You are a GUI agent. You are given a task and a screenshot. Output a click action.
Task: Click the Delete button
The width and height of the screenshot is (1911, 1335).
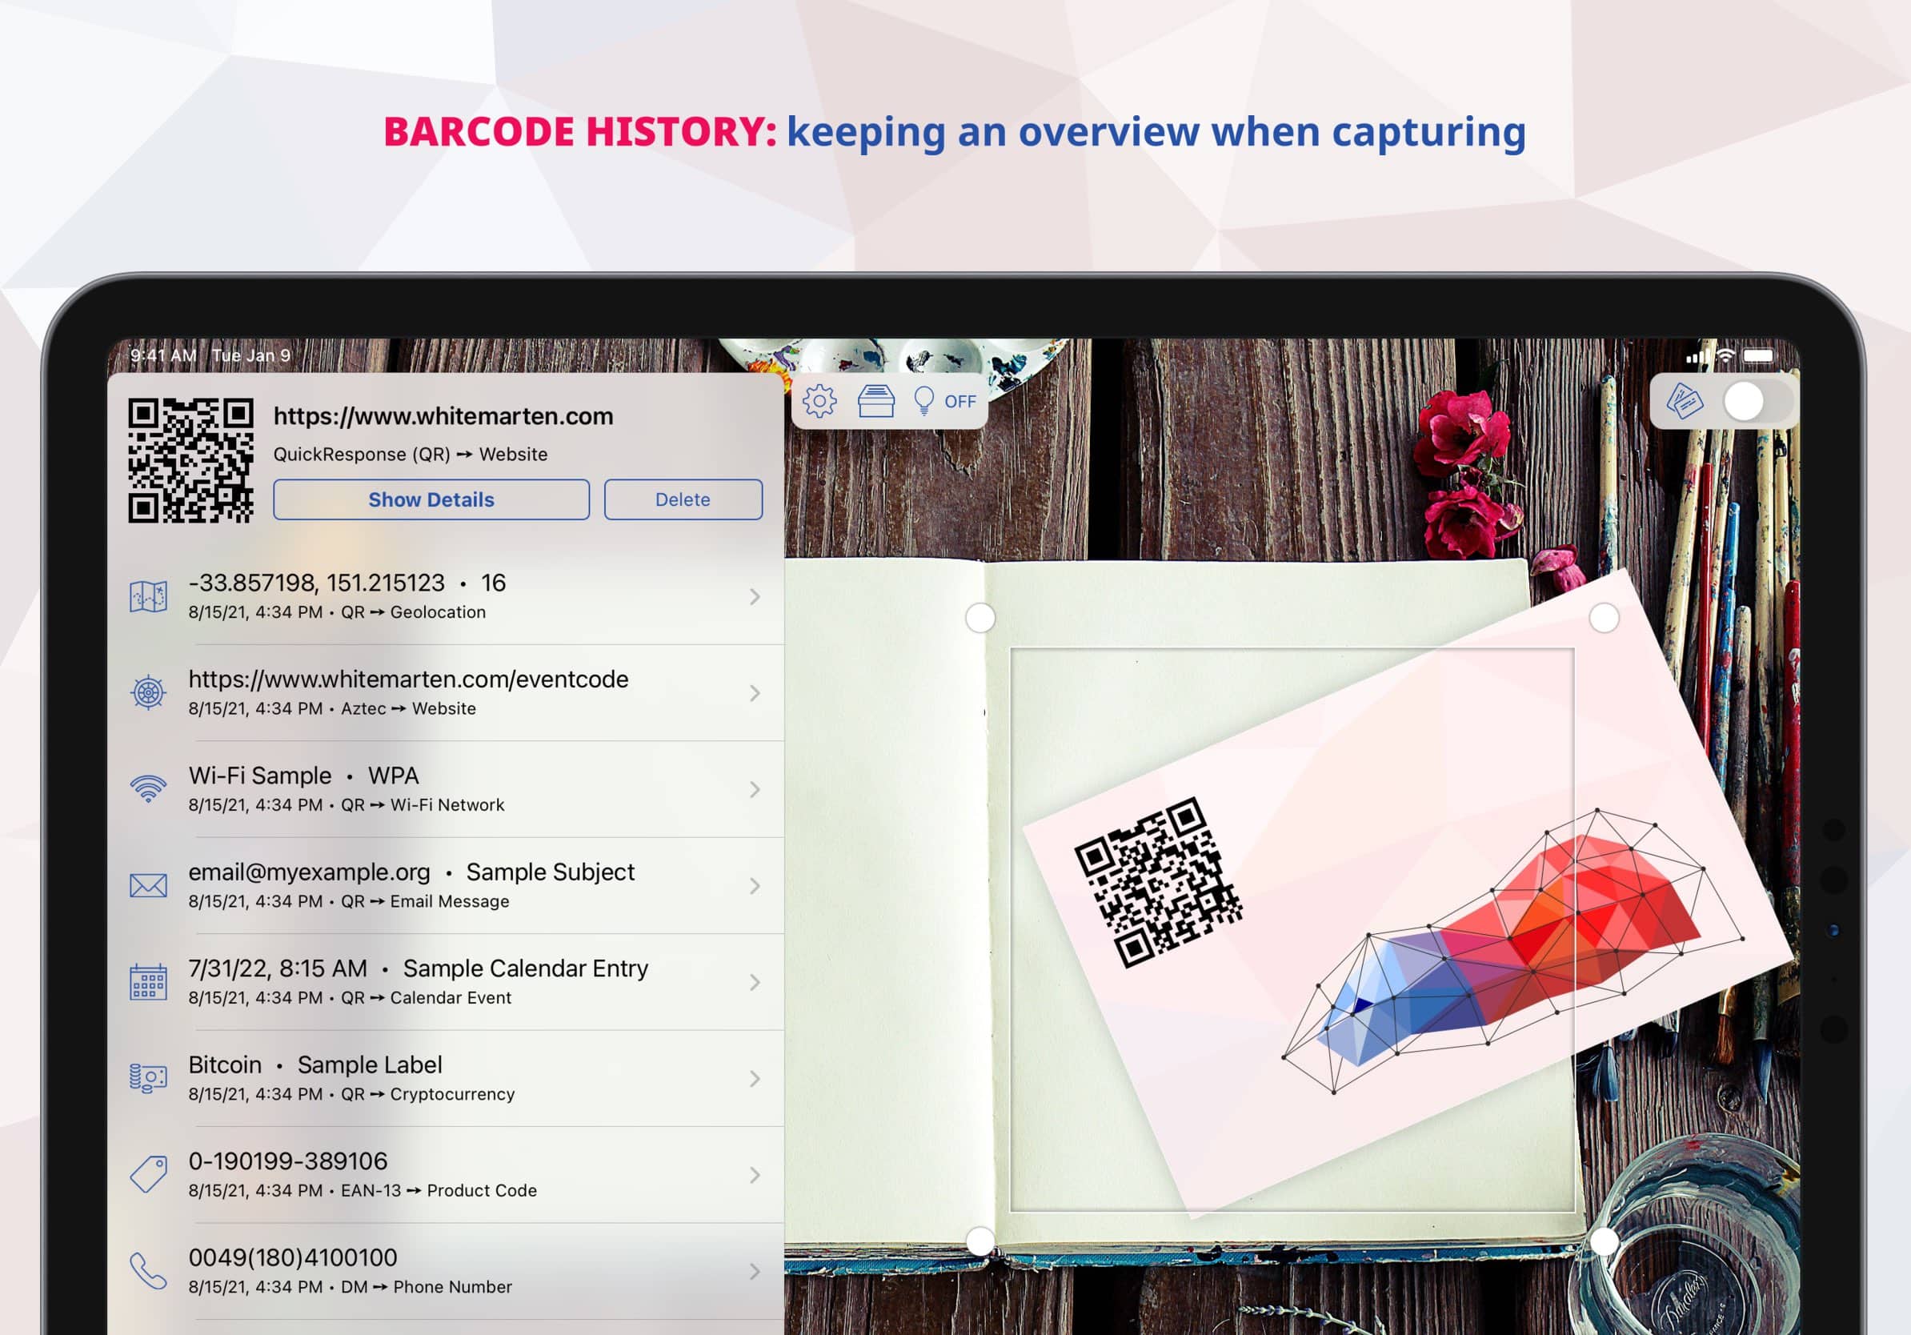point(683,499)
